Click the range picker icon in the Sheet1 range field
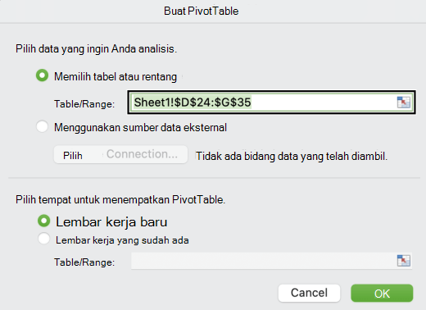Screen dimensions: 426x310 (x=404, y=103)
